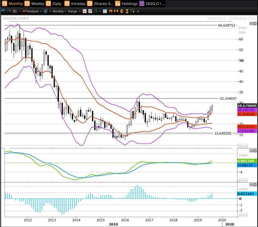The height and width of the screenshot is (227, 258).
Task: Click the blue square add-panel icon
Action: coord(105,11)
